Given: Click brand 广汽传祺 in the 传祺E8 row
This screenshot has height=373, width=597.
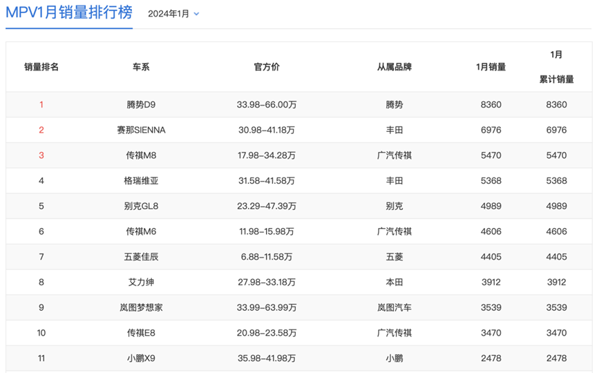Looking at the screenshot, I should click(395, 333).
